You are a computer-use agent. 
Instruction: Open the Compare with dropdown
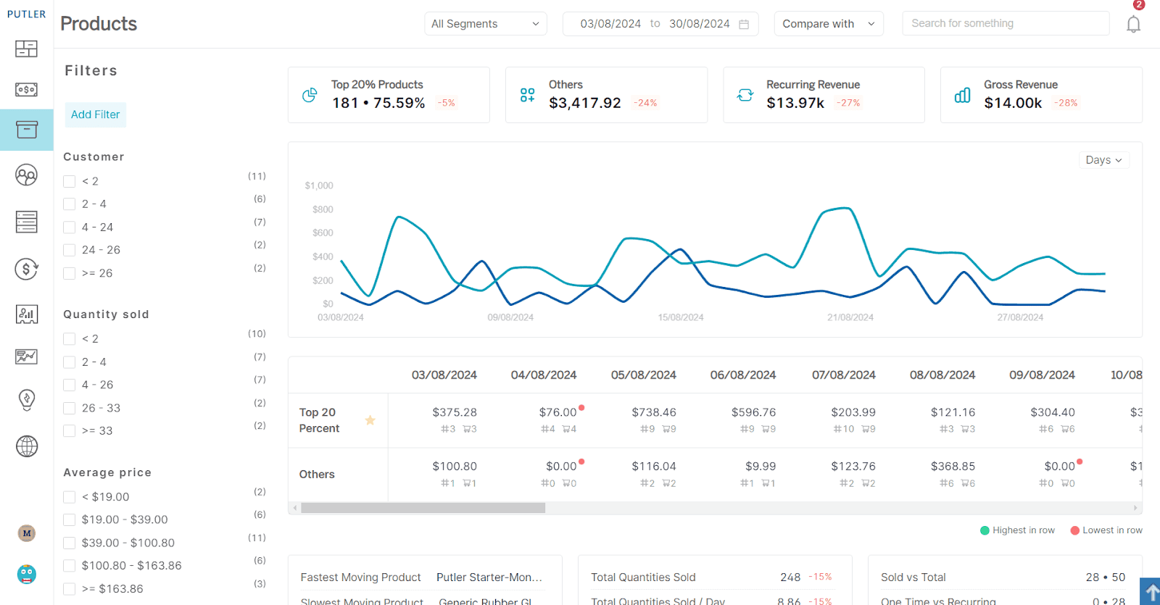pos(828,24)
